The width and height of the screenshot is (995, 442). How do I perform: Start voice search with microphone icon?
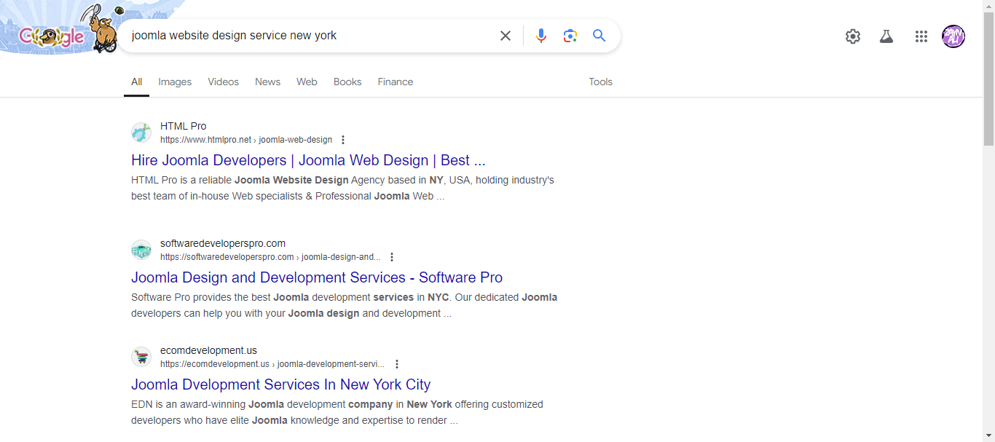click(x=540, y=36)
